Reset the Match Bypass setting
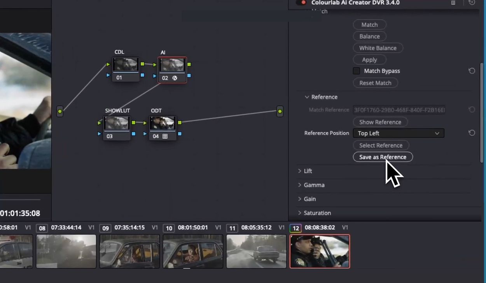 point(472,71)
